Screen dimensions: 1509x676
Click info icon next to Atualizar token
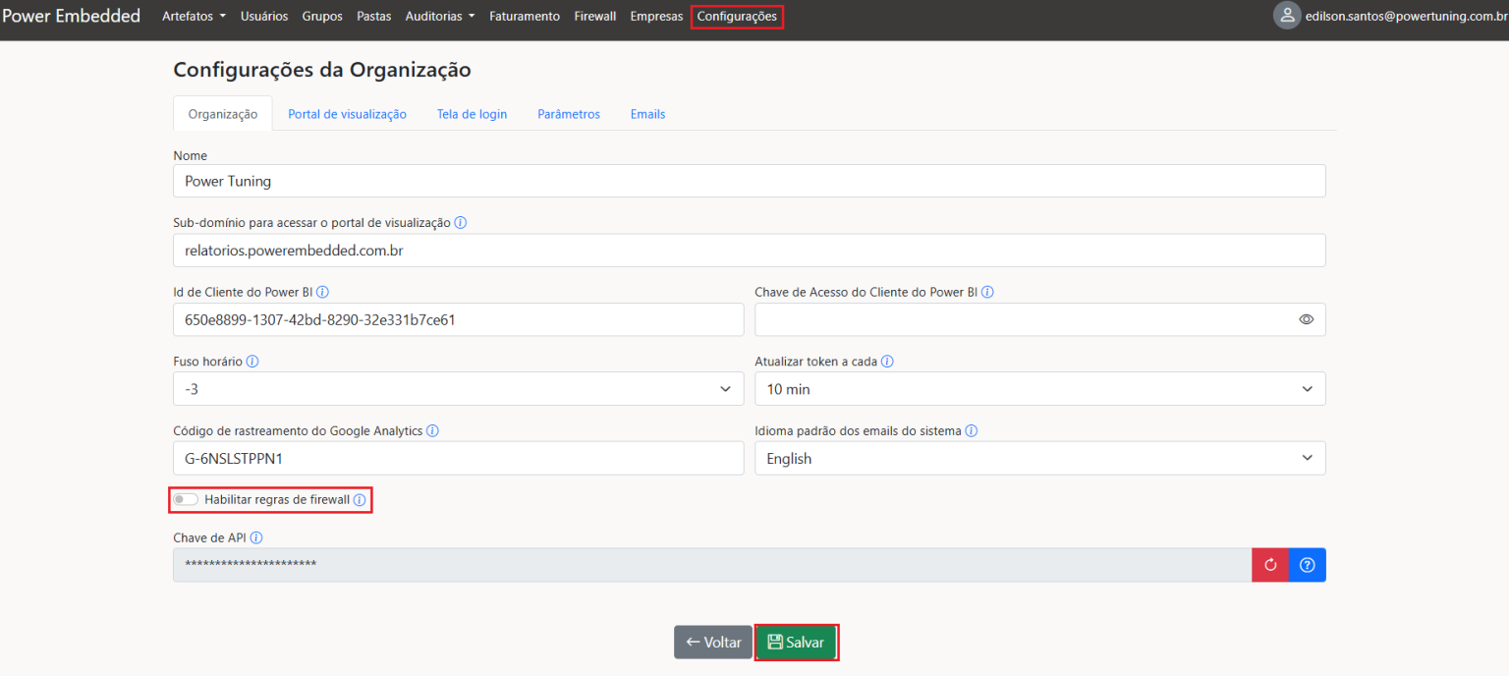point(887,362)
